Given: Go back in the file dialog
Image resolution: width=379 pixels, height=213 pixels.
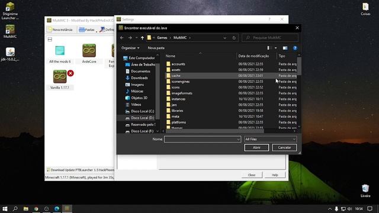Looking at the screenshot, I should (x=122, y=38).
